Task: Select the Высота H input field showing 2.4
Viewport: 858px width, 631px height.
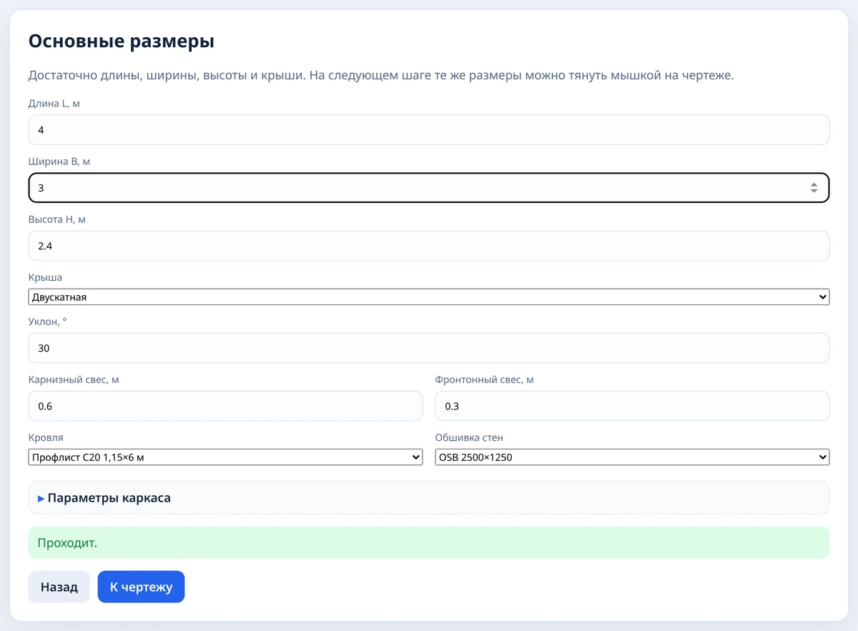Action: coord(429,246)
